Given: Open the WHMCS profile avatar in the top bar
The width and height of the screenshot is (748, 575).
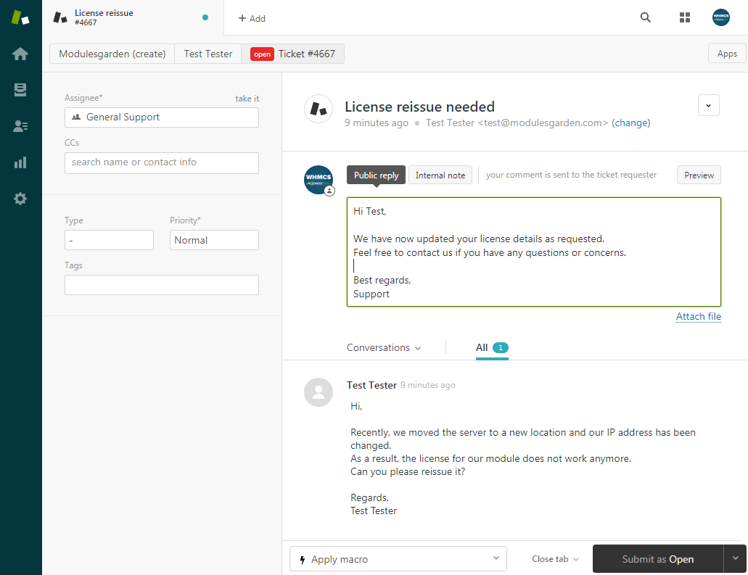Looking at the screenshot, I should click(721, 17).
